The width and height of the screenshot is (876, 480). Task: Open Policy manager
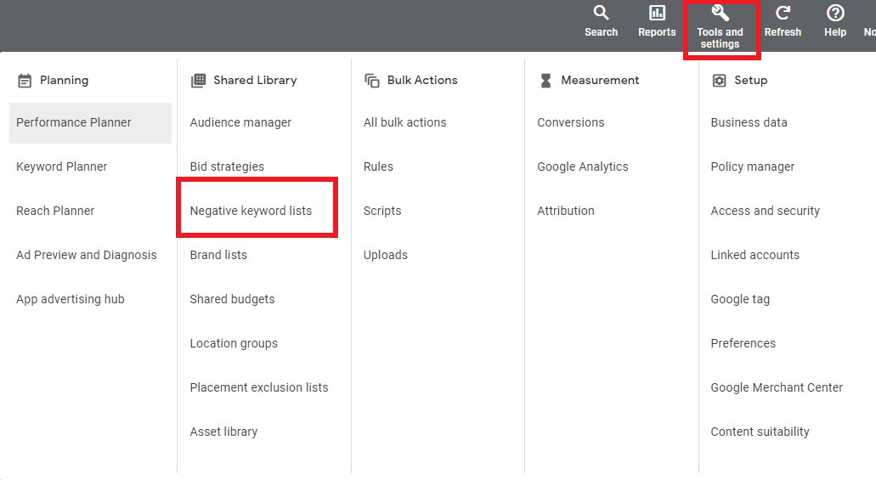(753, 167)
